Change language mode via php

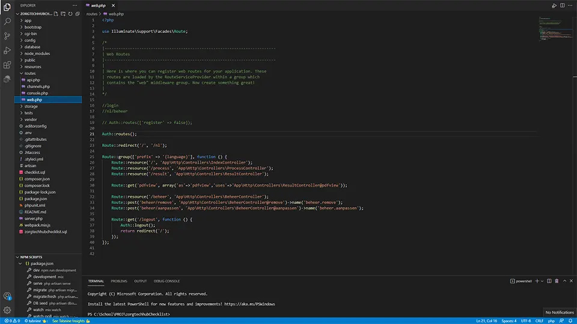[x=551, y=321]
